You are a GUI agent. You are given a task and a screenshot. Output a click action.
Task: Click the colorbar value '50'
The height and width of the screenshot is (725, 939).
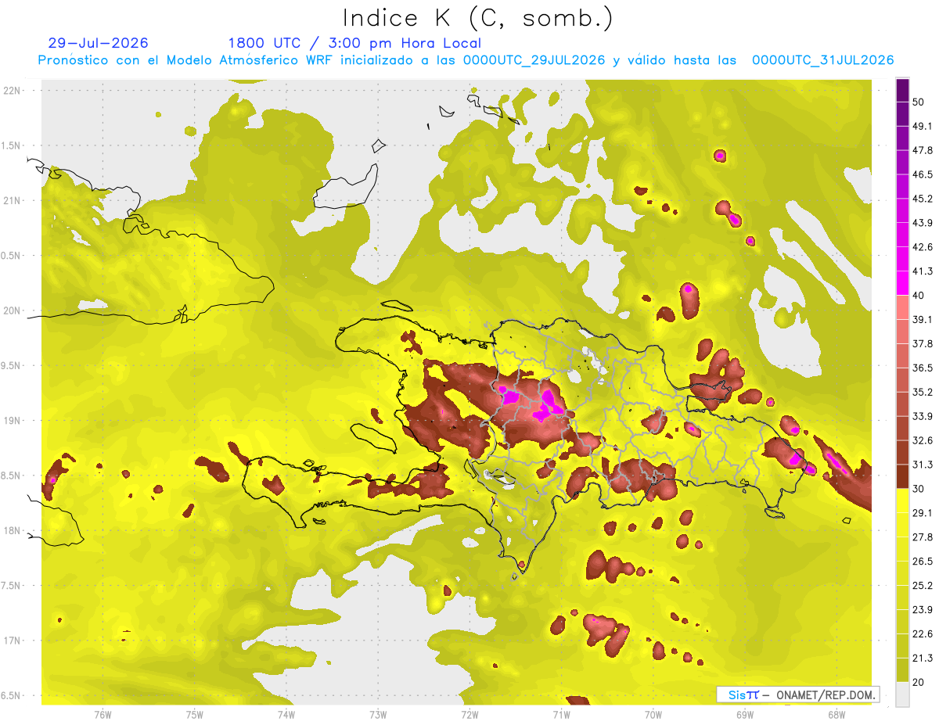coord(919,102)
